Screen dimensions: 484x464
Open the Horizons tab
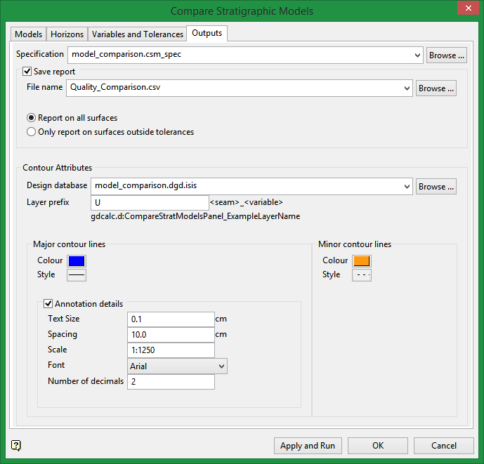67,34
